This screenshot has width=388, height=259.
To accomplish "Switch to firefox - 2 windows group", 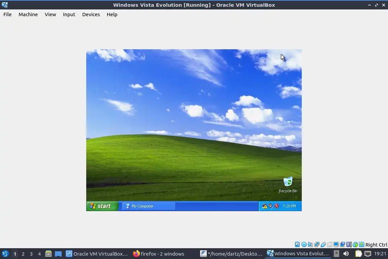I will click(x=159, y=254).
